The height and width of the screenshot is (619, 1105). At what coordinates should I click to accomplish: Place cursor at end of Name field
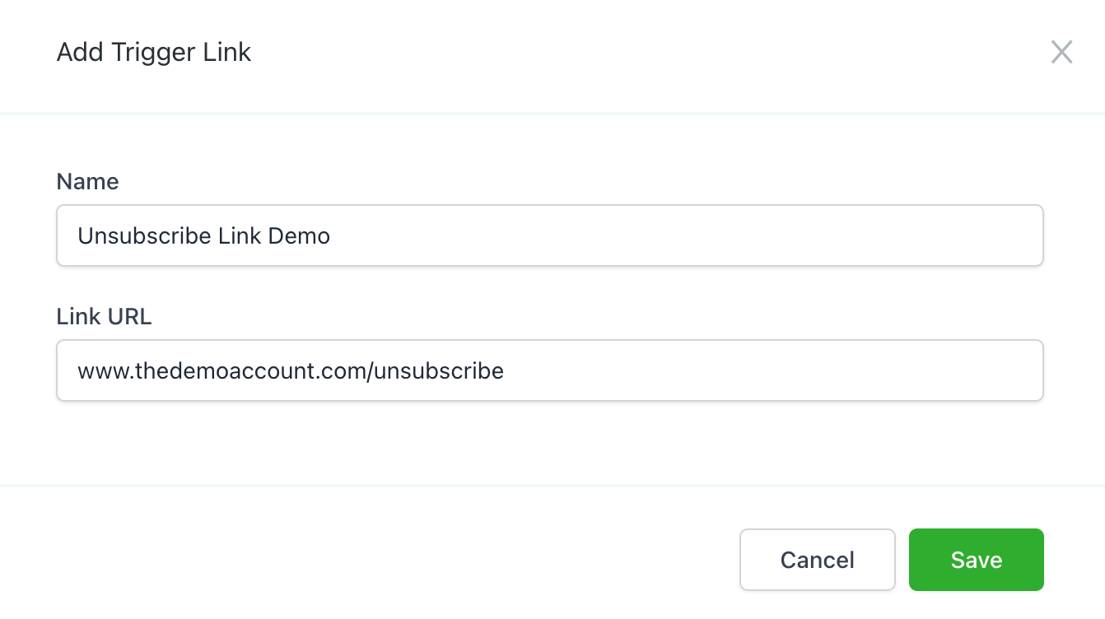659,236
